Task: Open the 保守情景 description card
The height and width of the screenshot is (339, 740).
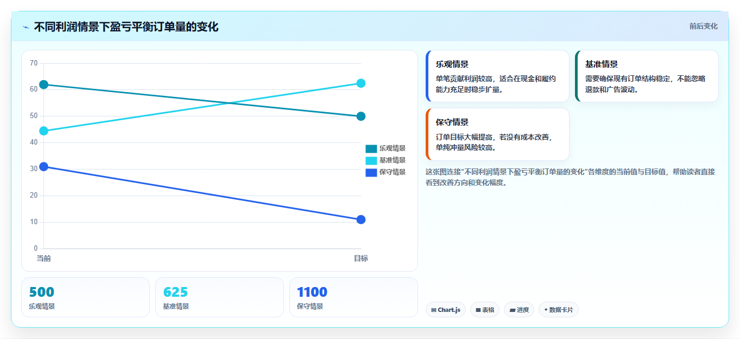Action: tap(497, 134)
